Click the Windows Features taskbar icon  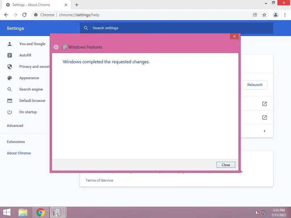(x=57, y=212)
